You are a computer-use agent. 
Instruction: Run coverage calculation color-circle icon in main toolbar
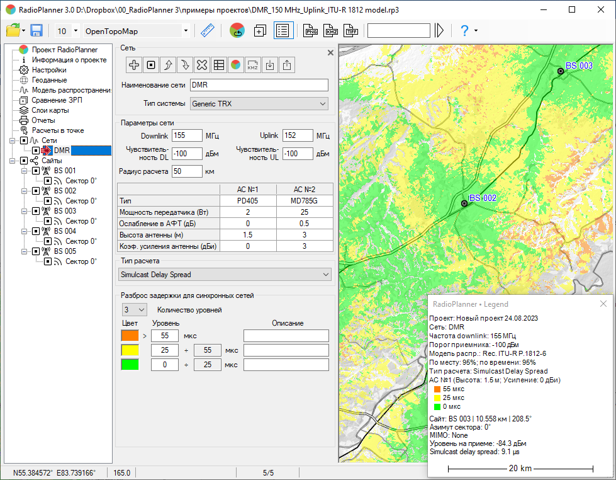click(237, 31)
